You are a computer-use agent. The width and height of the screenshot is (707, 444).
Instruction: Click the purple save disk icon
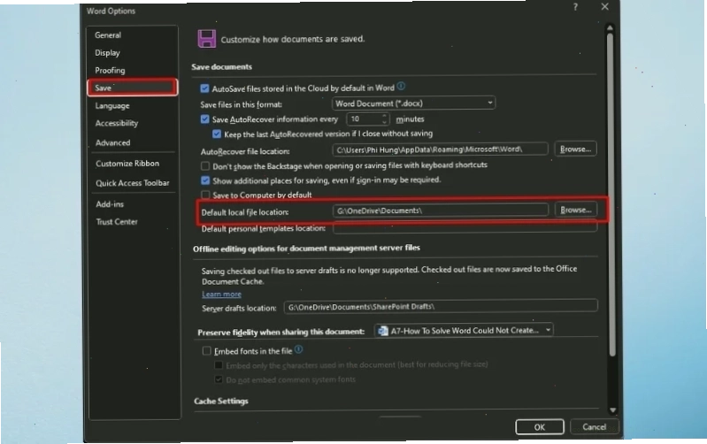click(206, 39)
